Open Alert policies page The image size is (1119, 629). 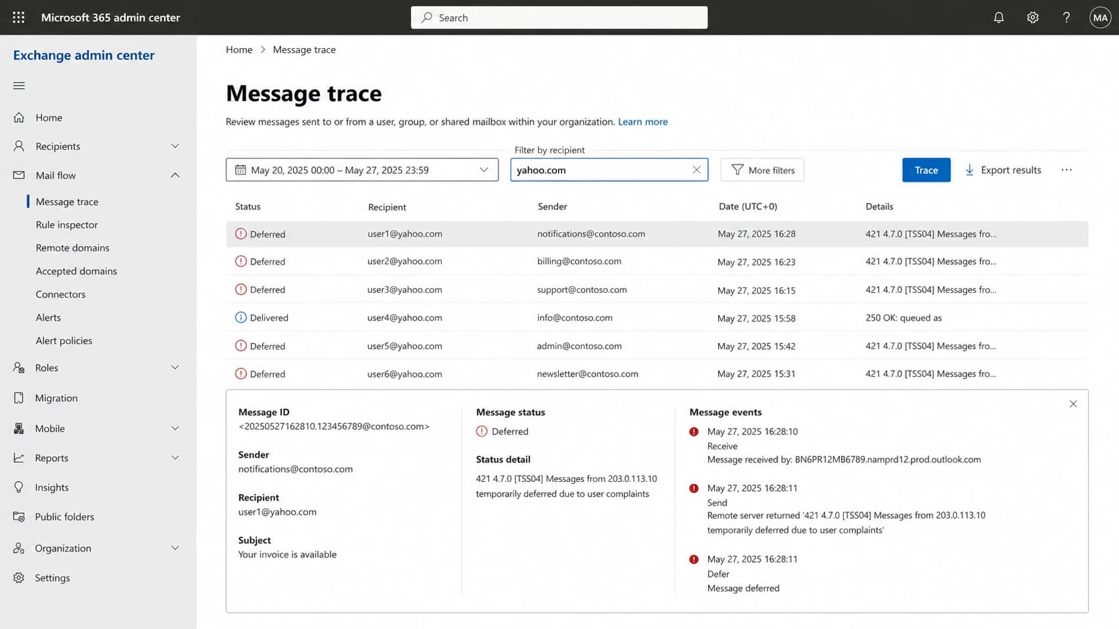tap(64, 340)
